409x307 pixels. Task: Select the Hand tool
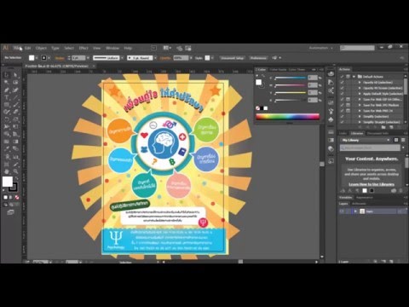pyautogui.click(x=7, y=171)
